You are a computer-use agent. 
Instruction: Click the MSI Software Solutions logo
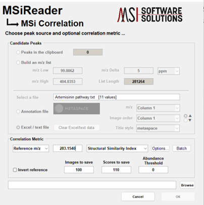pyautogui.click(x=150, y=15)
